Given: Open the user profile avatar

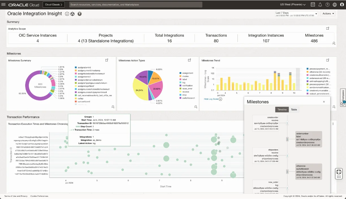Looking at the screenshot, I should (342, 5).
